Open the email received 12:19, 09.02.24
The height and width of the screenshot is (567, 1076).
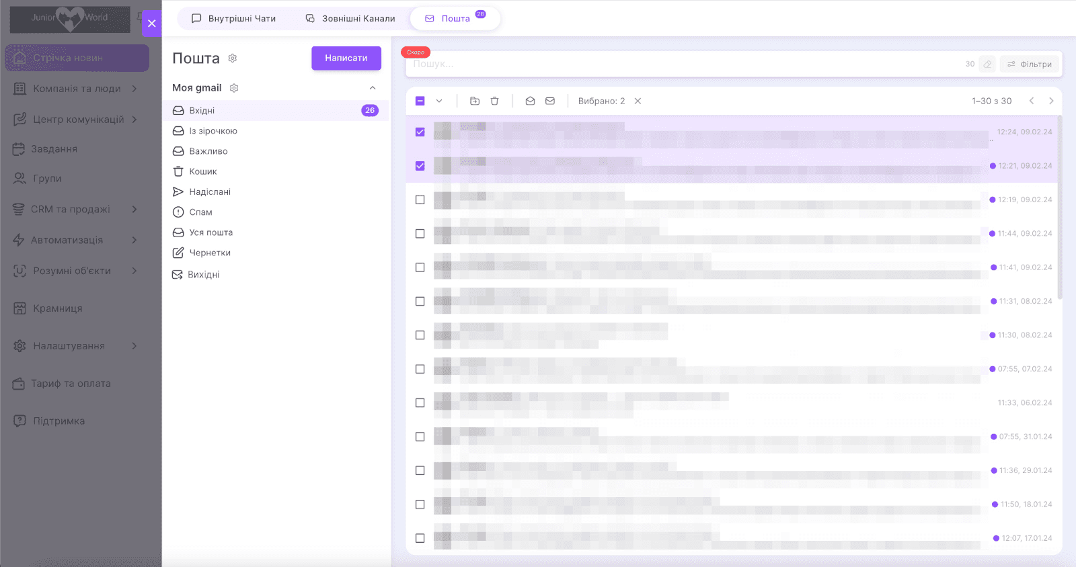pyautogui.click(x=733, y=200)
